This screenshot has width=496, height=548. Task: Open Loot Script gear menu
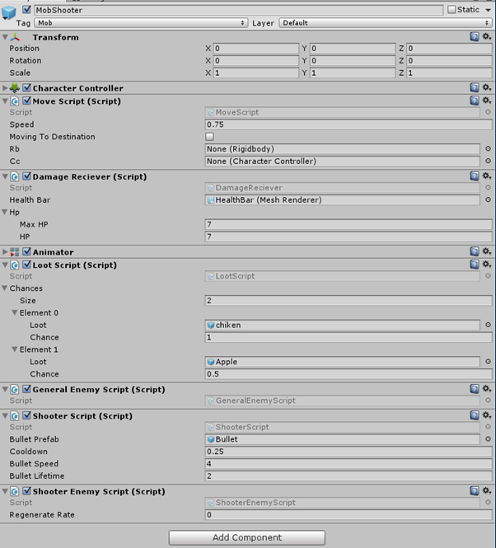pos(487,265)
